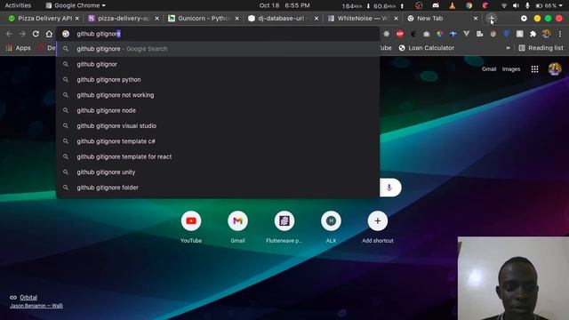Screen dimensions: 569x320
Task: Select suggestion github gitignor
Action: 218,64
